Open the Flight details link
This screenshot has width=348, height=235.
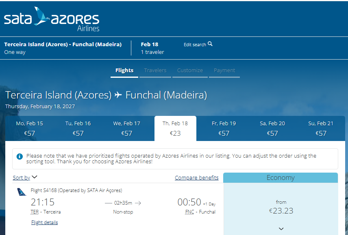(44, 222)
